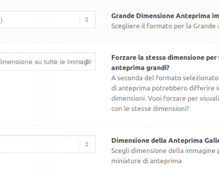The width and height of the screenshot is (219, 177).
Task: Click the 'Scegli dimensione della immagine' description
Action: pos(165,151)
